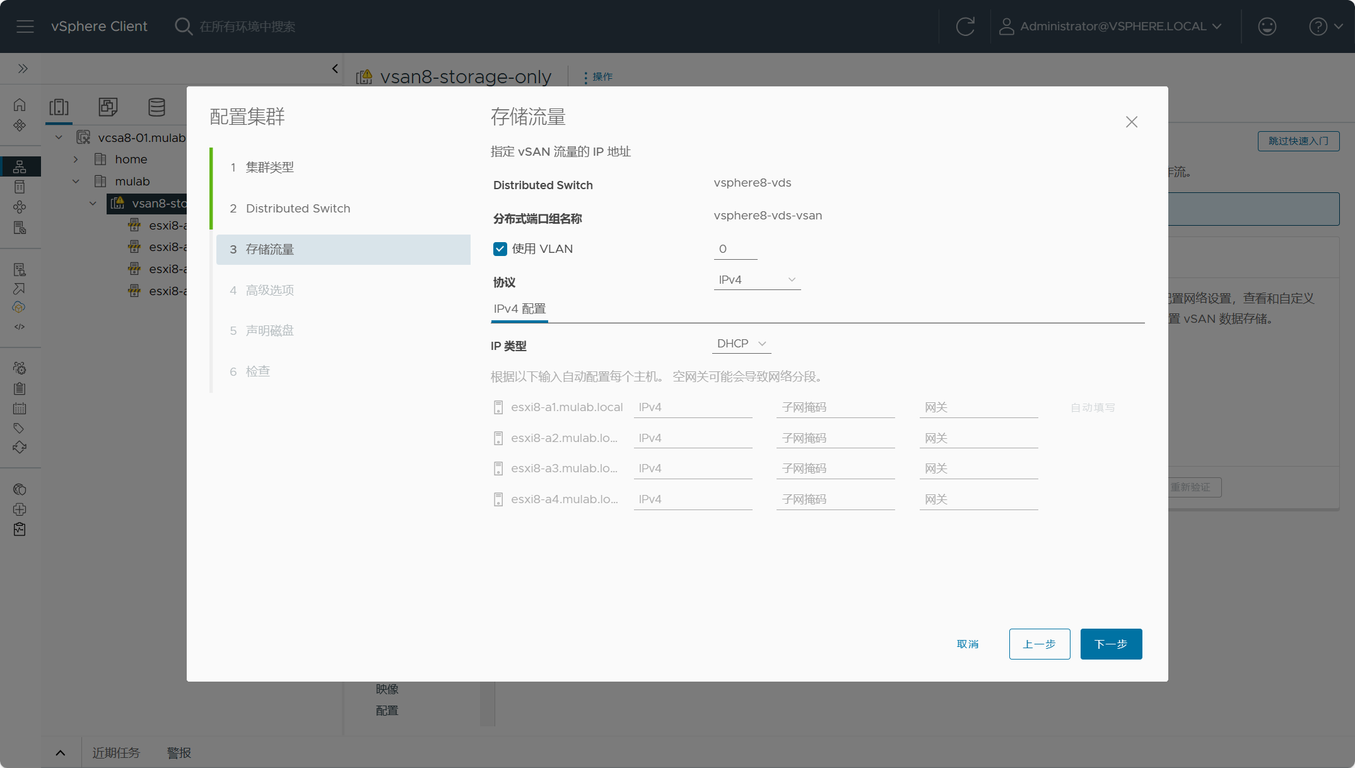Click subnet mask field for esxi8-a2
The height and width of the screenshot is (768, 1355).
[836, 438]
